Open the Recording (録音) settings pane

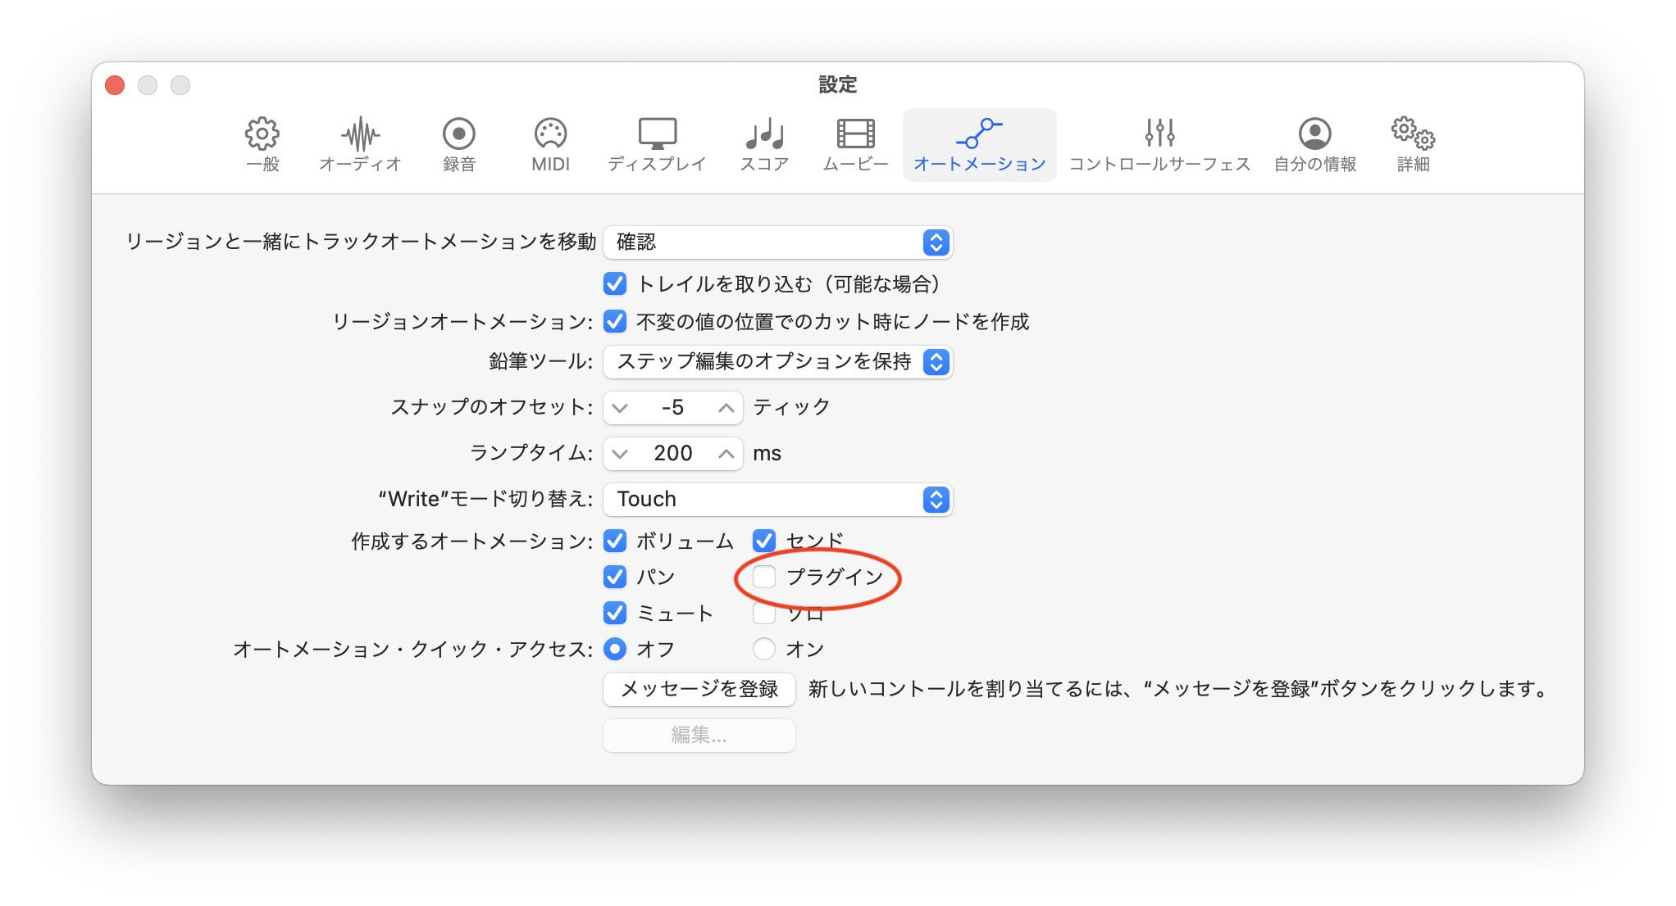[459, 144]
